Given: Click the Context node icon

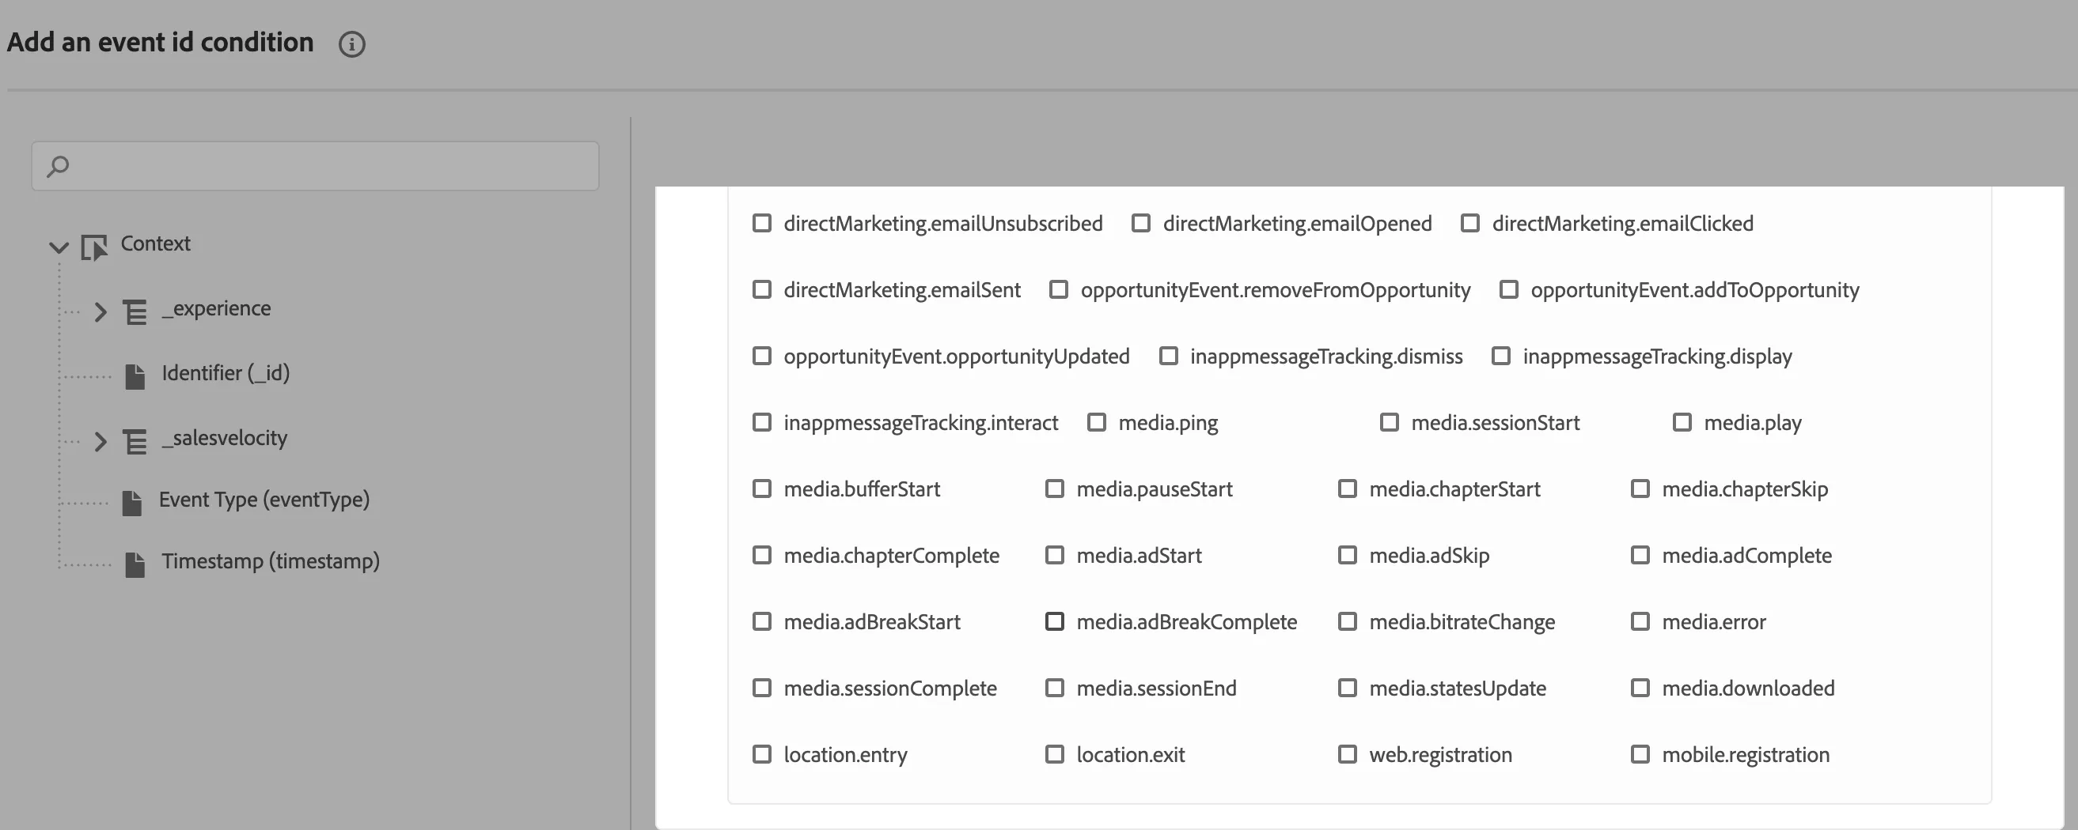Looking at the screenshot, I should (x=93, y=247).
